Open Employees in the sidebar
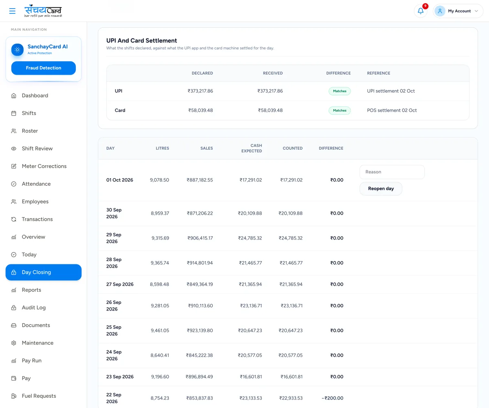The image size is (489, 408). pos(44,202)
